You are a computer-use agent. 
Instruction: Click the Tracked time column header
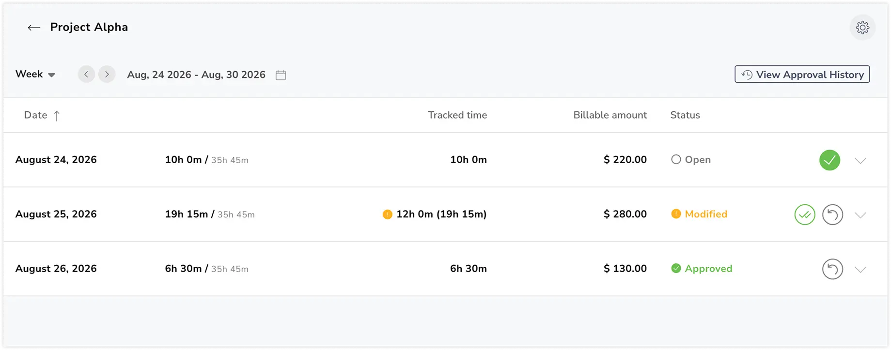pos(457,115)
